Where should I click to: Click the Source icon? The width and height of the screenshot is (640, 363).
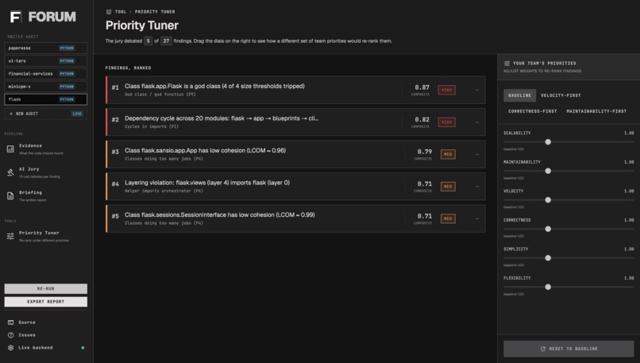pos(10,322)
